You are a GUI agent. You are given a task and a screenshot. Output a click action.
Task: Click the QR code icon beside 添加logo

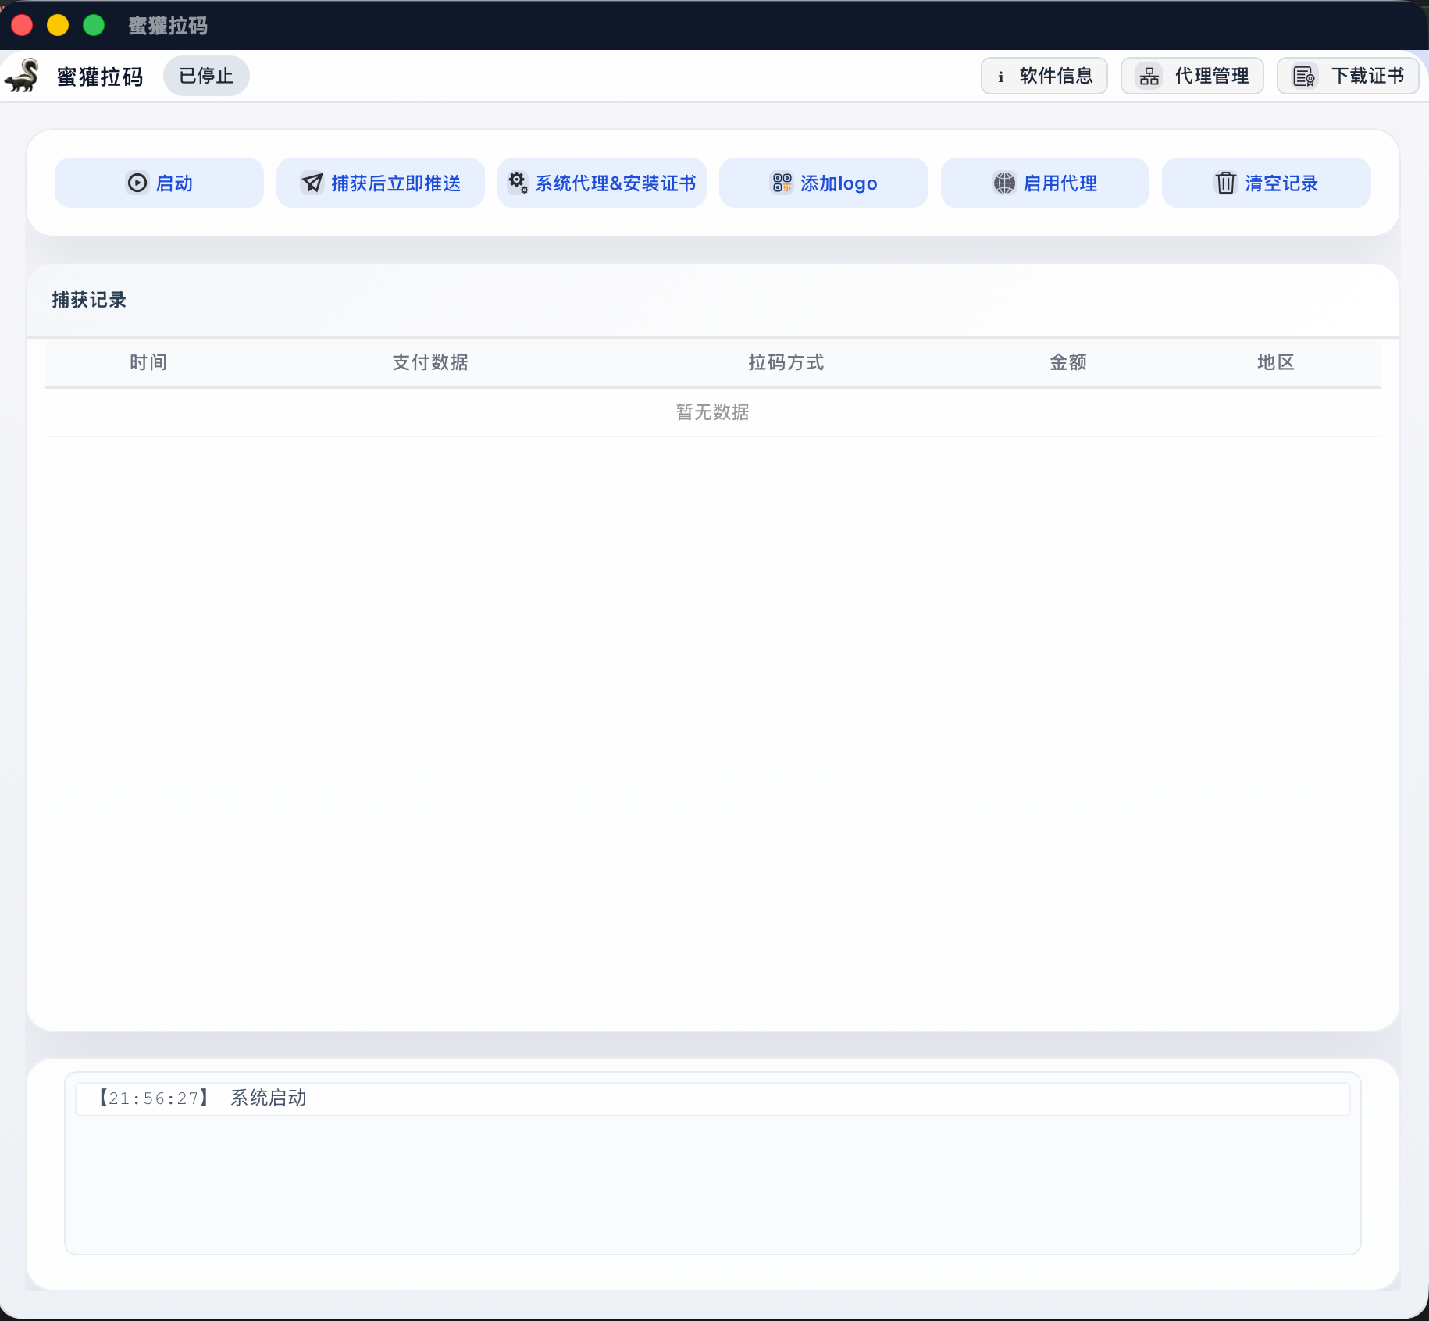click(x=782, y=183)
